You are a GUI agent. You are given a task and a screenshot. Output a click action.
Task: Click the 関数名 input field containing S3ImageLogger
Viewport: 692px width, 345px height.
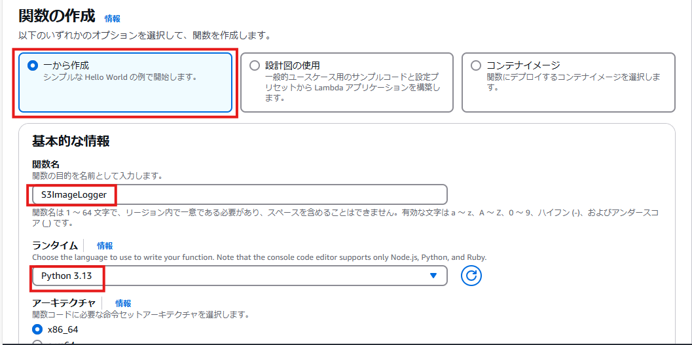(240, 194)
